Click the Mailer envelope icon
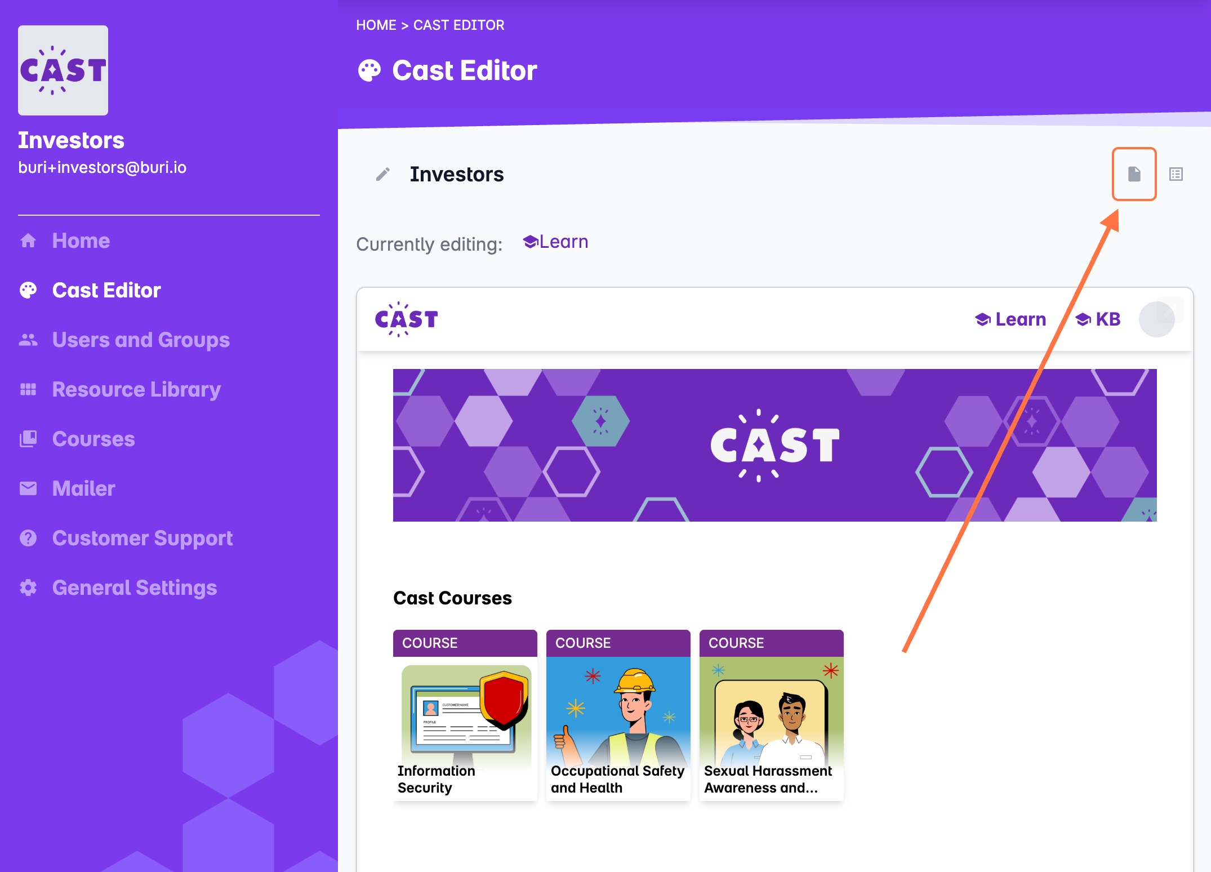The image size is (1211, 872). (x=28, y=488)
